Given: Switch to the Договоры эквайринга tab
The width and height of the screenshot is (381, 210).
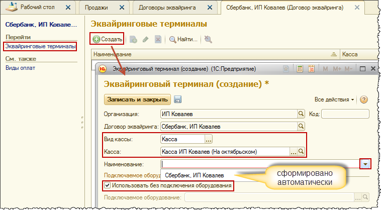Looking at the screenshot, I should (167, 8).
